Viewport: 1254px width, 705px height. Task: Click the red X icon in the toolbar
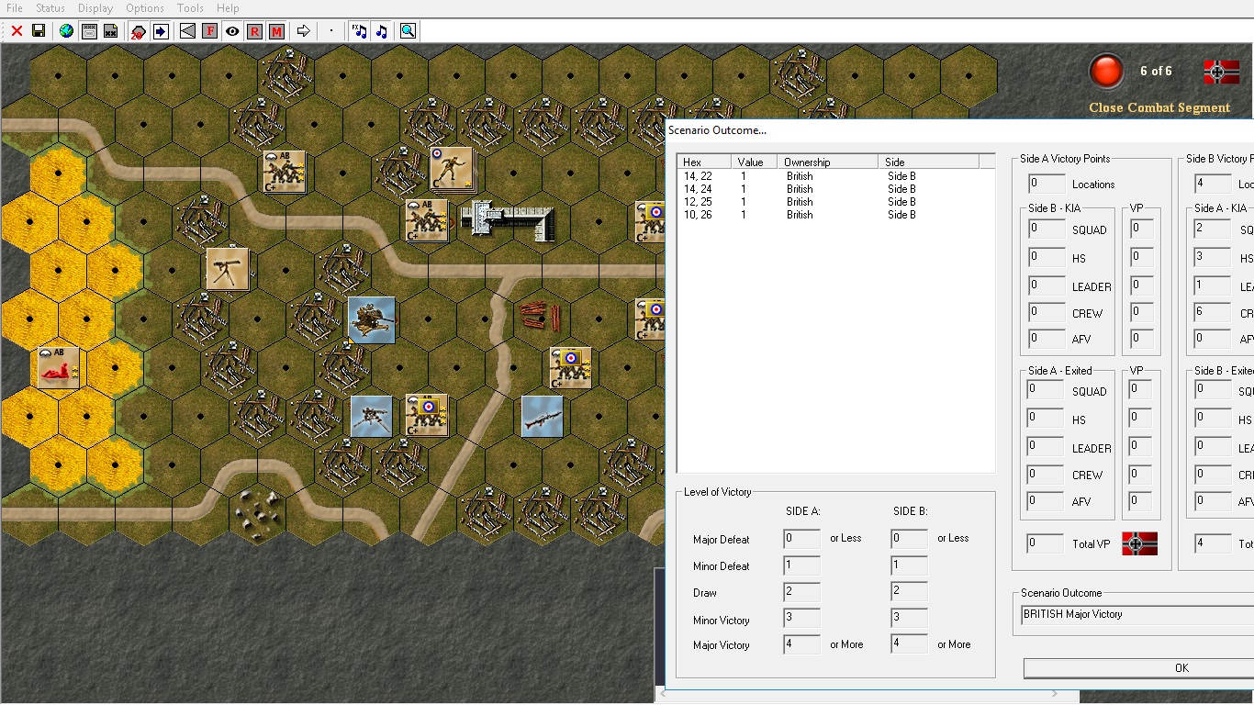click(17, 31)
